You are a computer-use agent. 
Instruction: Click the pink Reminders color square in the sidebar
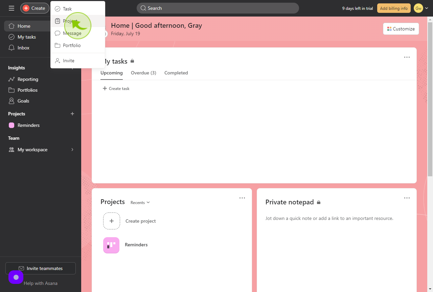click(x=12, y=125)
